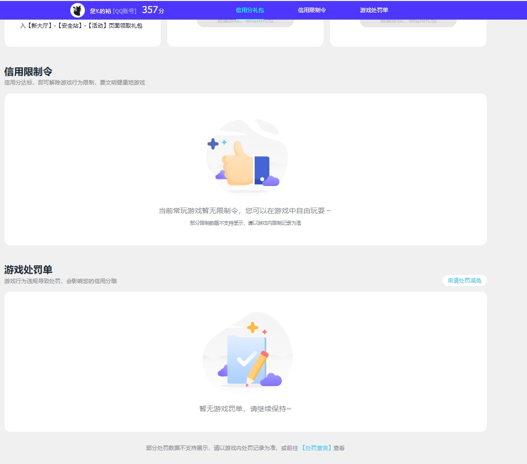The image size is (527, 464).
Task: Click the 357分 credit score
Action: (153, 10)
